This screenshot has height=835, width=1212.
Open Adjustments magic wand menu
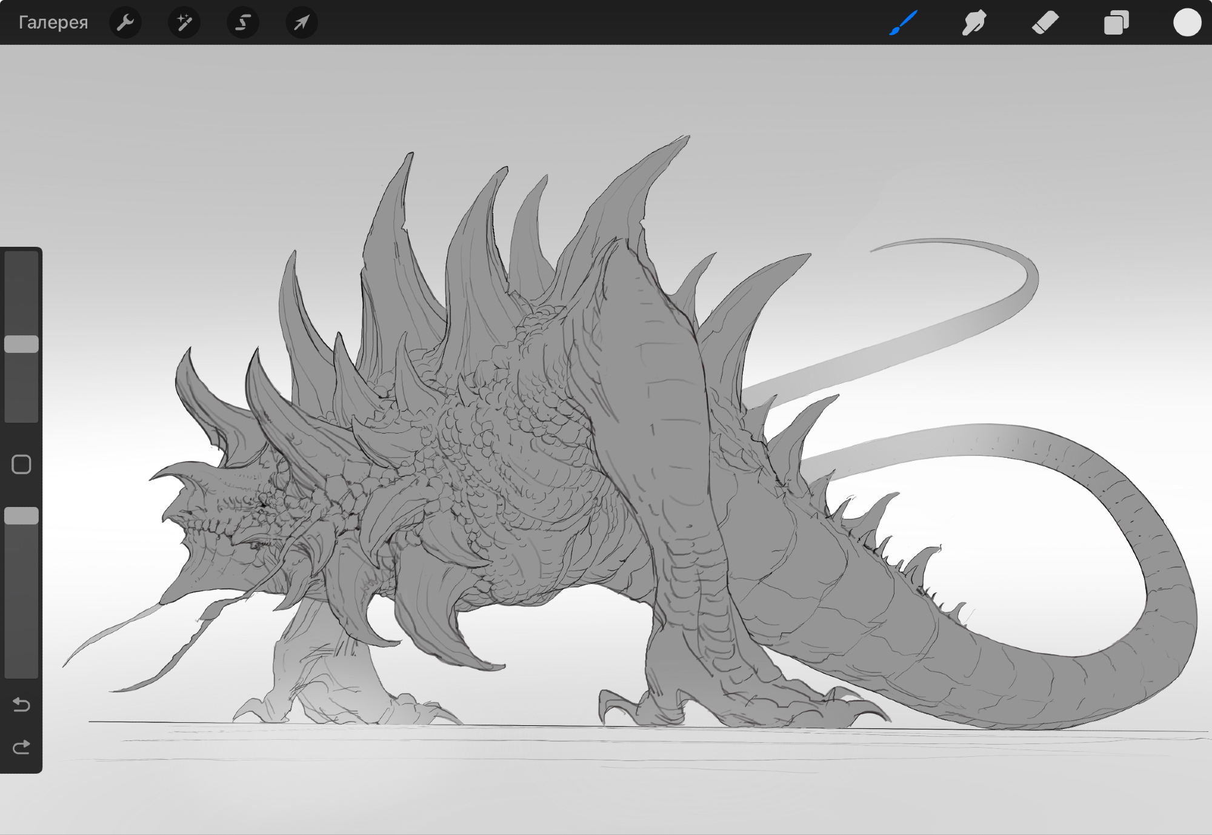pos(184,22)
